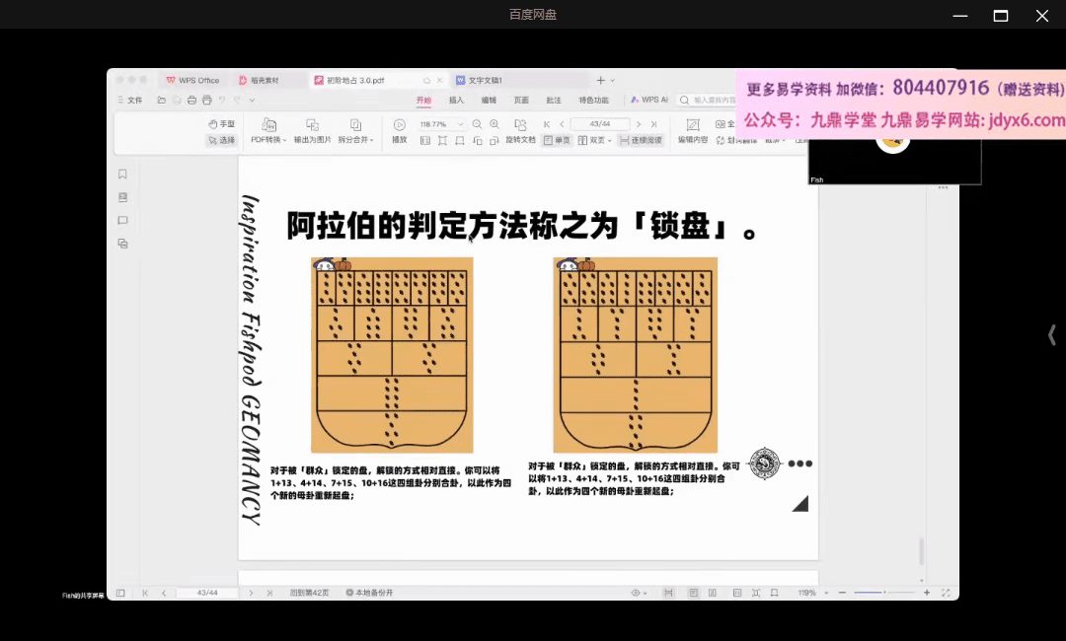This screenshot has width=1066, height=641.
Task: Select the Hand tool (手型)
Action: 222,124
